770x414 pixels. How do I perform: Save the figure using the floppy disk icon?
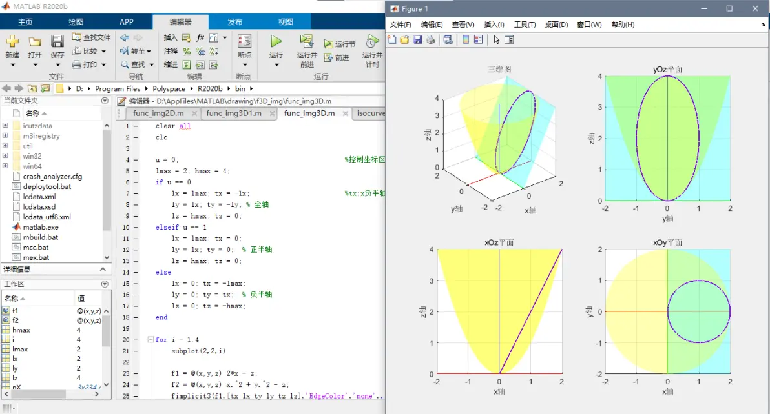pos(418,40)
